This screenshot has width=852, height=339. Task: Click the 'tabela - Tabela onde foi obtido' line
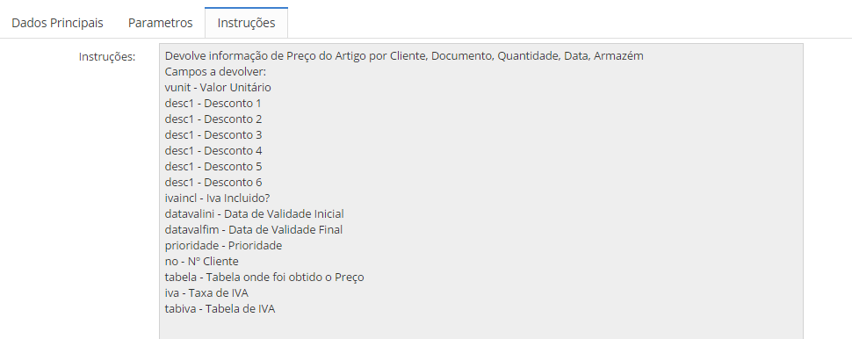pos(264,277)
